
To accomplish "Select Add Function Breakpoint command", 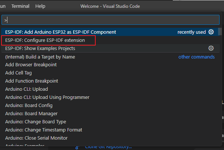I will 110,81.
